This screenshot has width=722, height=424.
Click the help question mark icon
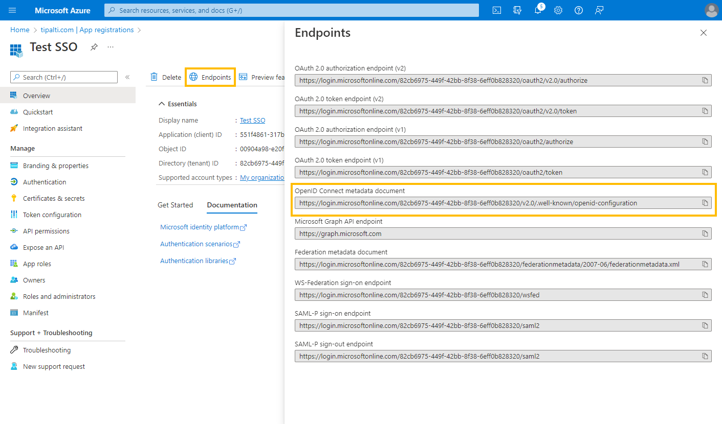click(x=579, y=10)
